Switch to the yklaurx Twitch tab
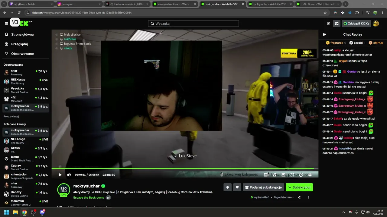Viewport: 387px width, 217px height. (x=31, y=4)
